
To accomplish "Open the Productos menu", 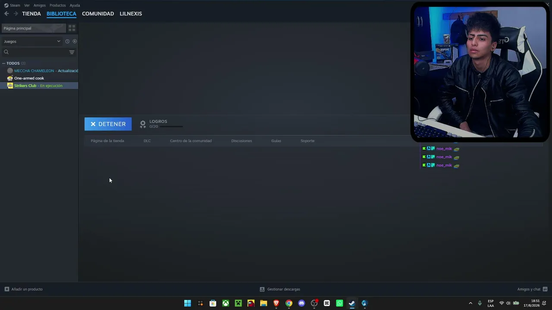I will (x=58, y=5).
